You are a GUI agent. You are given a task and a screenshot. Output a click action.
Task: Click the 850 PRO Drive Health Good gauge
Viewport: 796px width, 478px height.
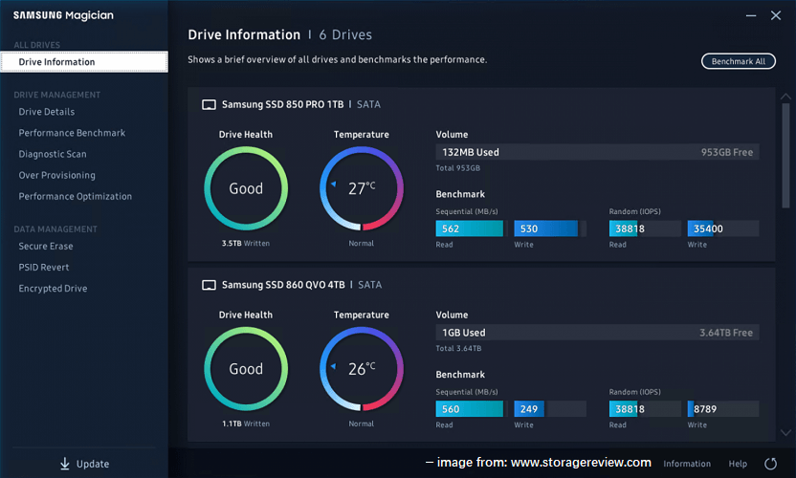pos(246,188)
